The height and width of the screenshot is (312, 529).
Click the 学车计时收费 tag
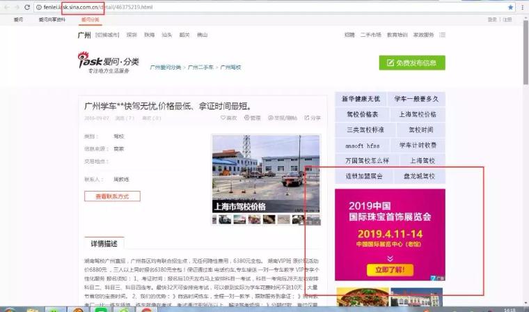418,145
